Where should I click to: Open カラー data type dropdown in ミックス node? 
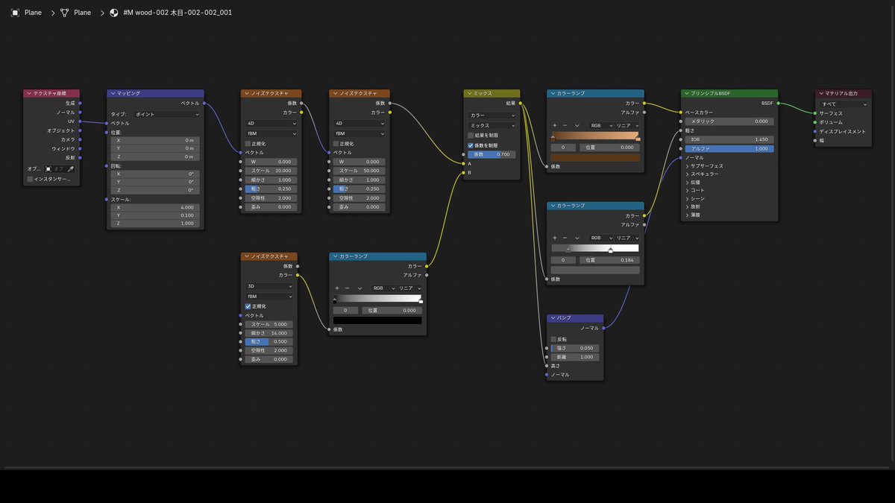pos(492,116)
